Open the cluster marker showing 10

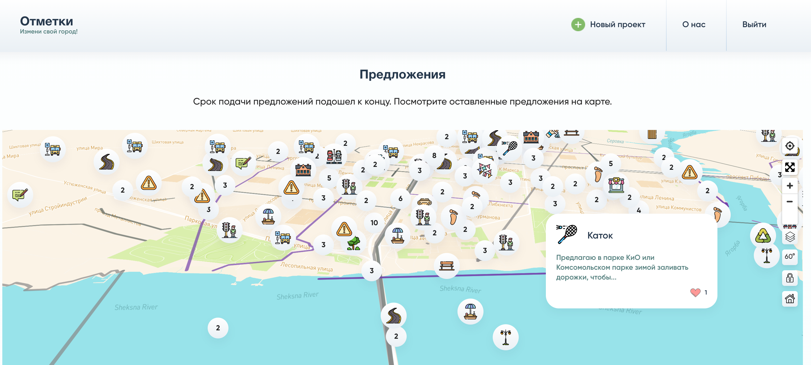tap(374, 222)
